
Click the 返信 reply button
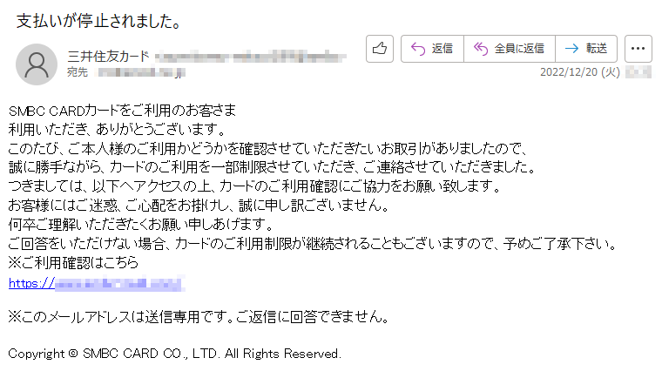(432, 49)
